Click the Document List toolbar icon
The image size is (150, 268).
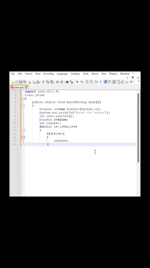coord(118,82)
